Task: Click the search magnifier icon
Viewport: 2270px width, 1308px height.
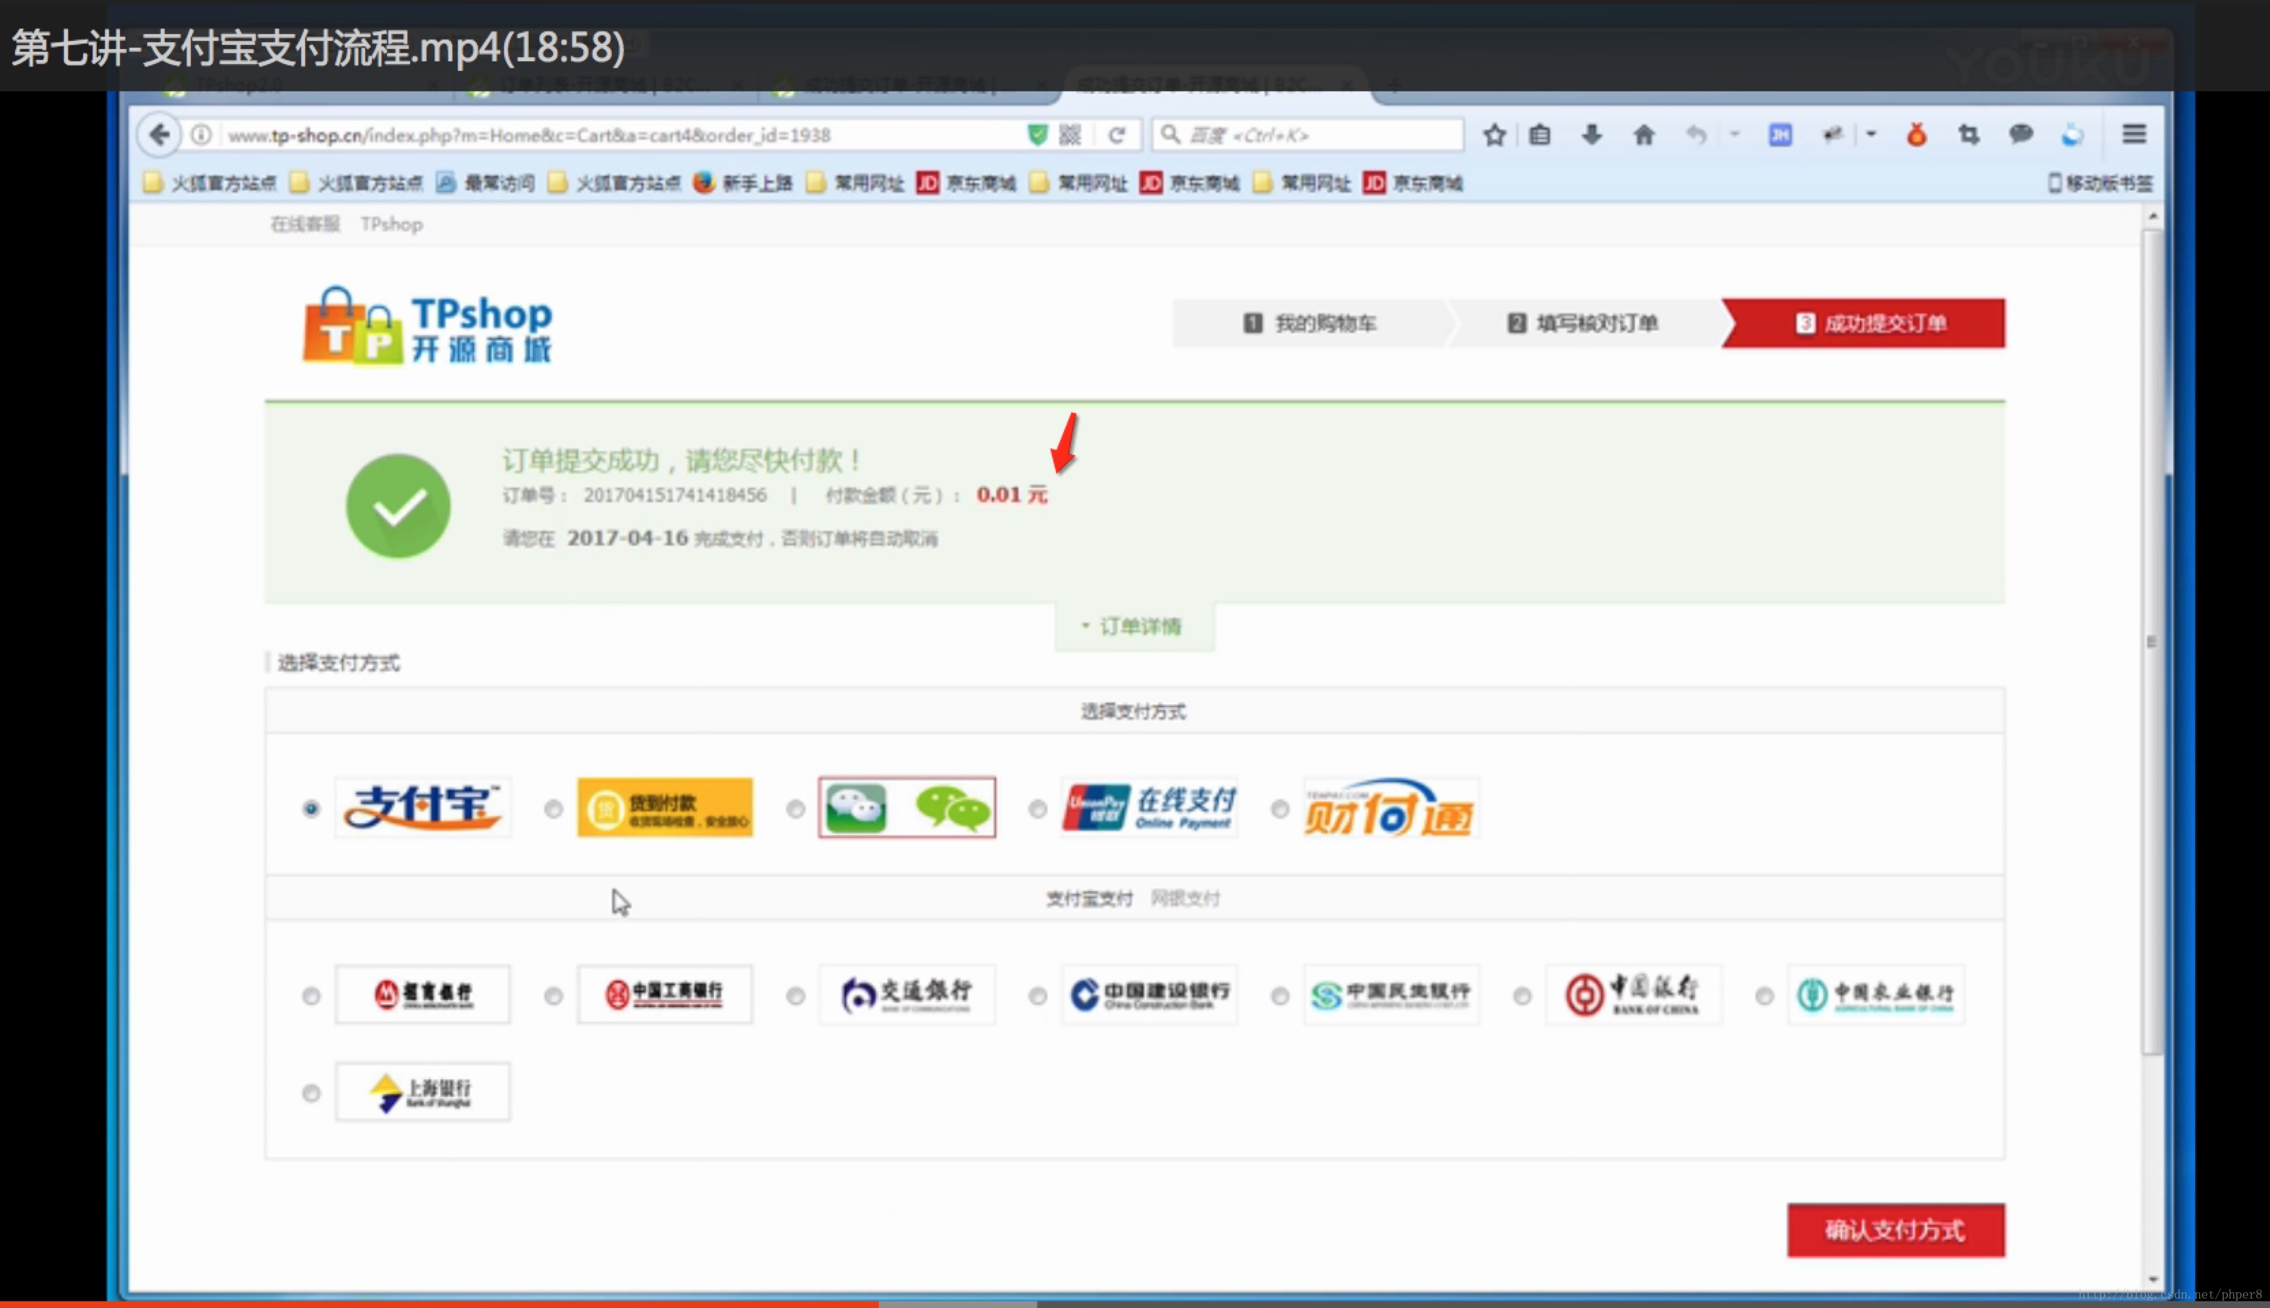Action: coord(1170,135)
